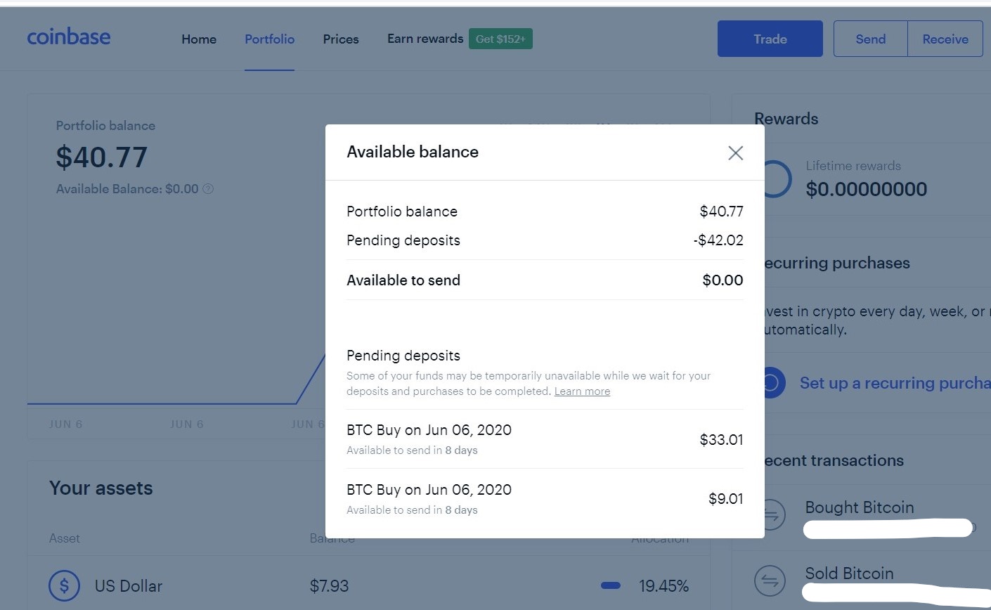The width and height of the screenshot is (991, 610).
Task: Click the Available to send $0.00 value
Action: (723, 280)
